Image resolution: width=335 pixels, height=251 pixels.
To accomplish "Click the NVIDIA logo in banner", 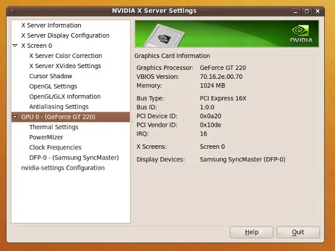I will tap(301, 33).
